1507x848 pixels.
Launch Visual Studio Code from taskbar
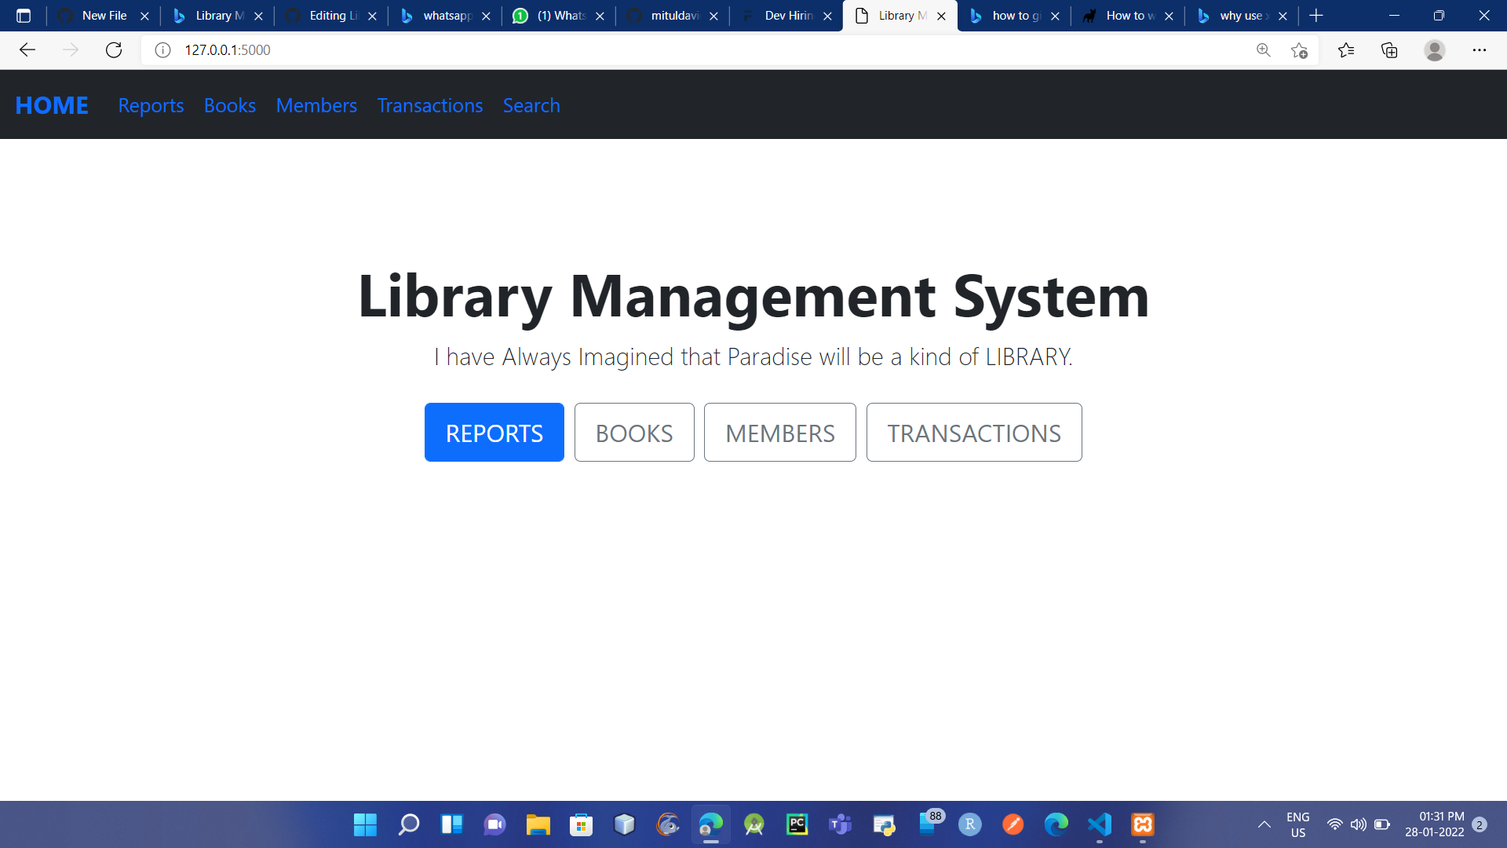pos(1100,824)
